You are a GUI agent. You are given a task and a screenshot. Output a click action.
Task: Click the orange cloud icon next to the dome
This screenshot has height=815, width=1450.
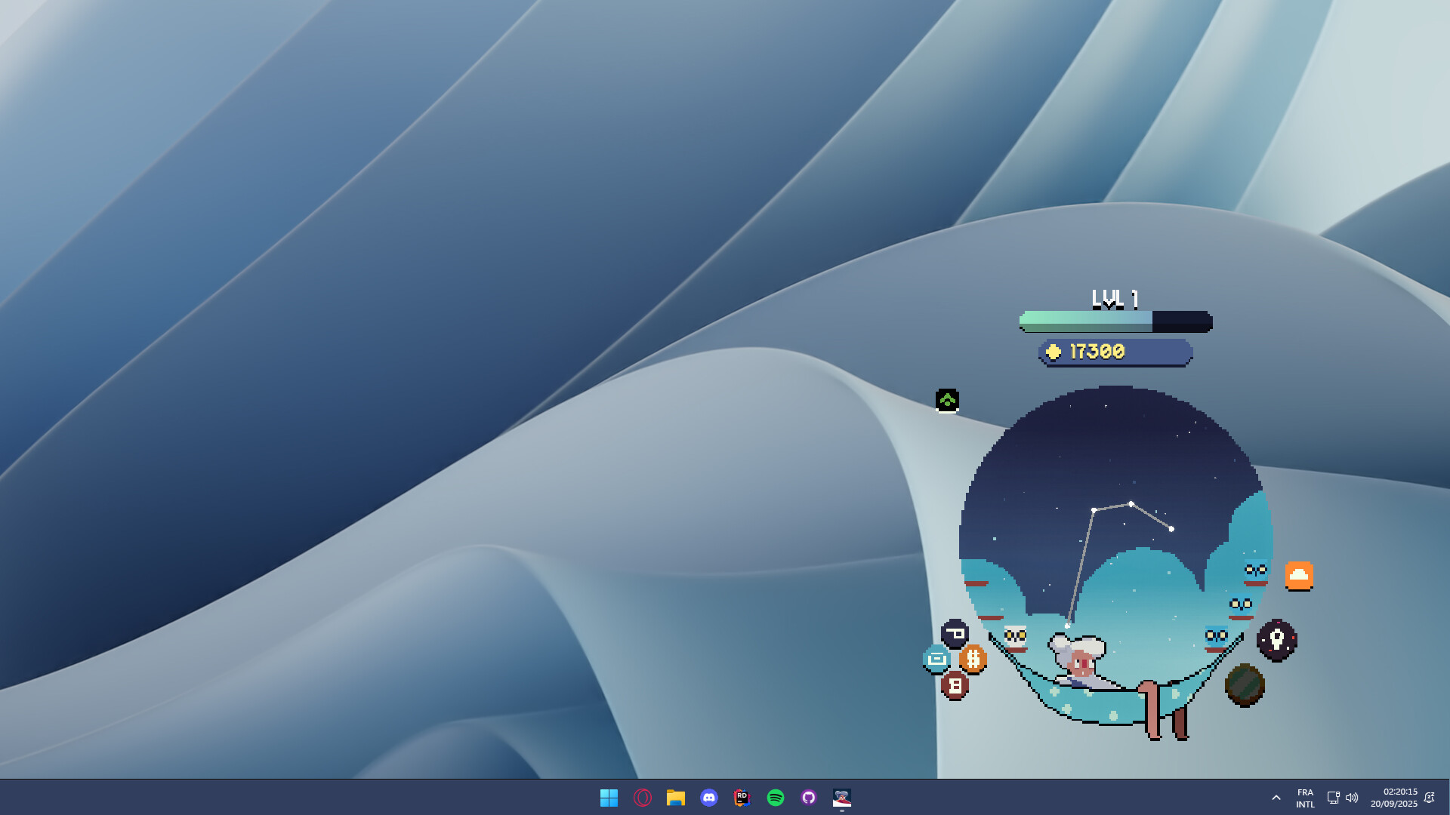point(1298,577)
